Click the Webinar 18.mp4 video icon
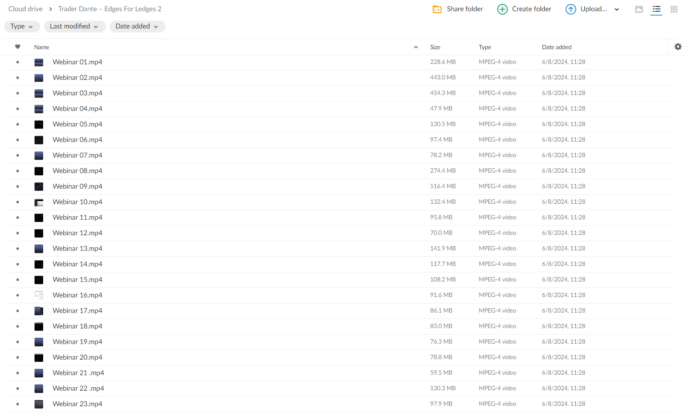 tap(39, 326)
